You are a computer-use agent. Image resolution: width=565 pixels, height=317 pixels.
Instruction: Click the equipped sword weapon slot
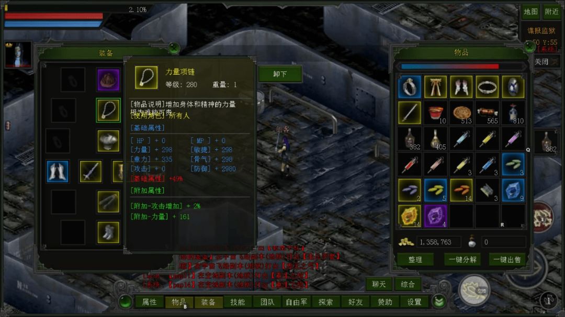(x=91, y=171)
